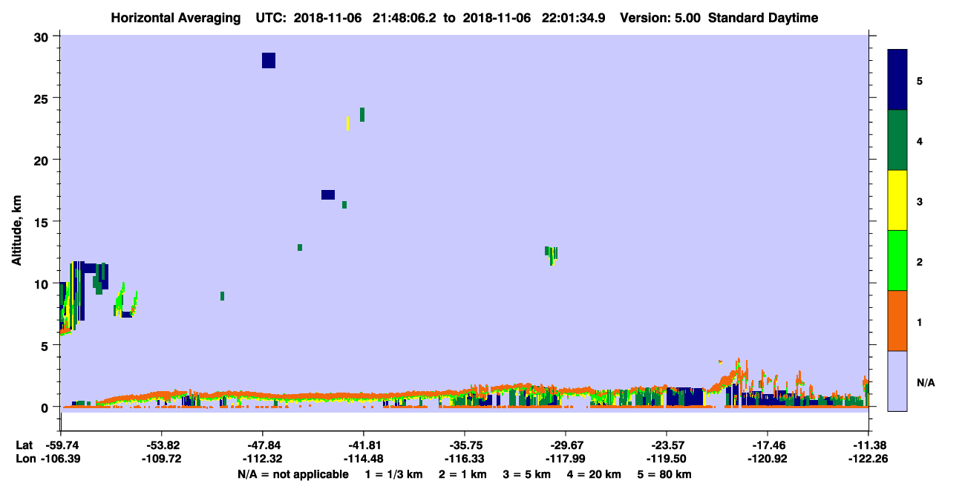Click latitude value -35.75
This screenshot has width=965, height=495.
[x=464, y=445]
